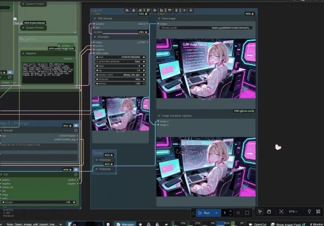Open the Manager panel
The image size is (324, 226).
click(x=125, y=224)
